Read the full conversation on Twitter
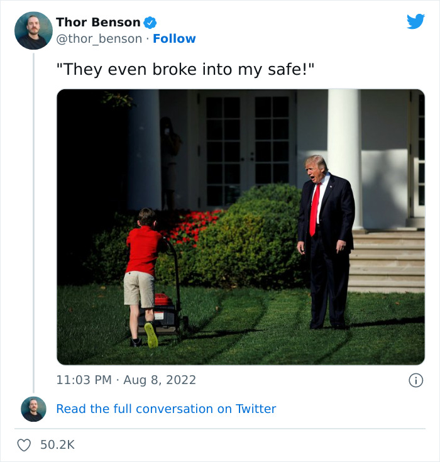The width and height of the screenshot is (440, 462). 166,409
